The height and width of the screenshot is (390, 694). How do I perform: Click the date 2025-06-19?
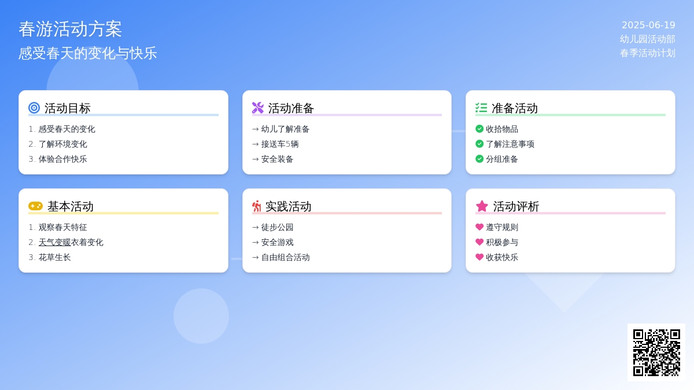pos(648,25)
